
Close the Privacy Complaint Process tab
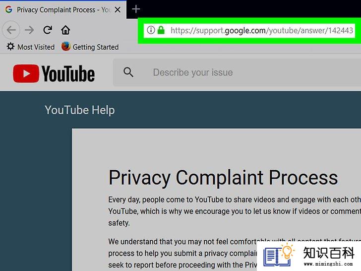pos(118,10)
